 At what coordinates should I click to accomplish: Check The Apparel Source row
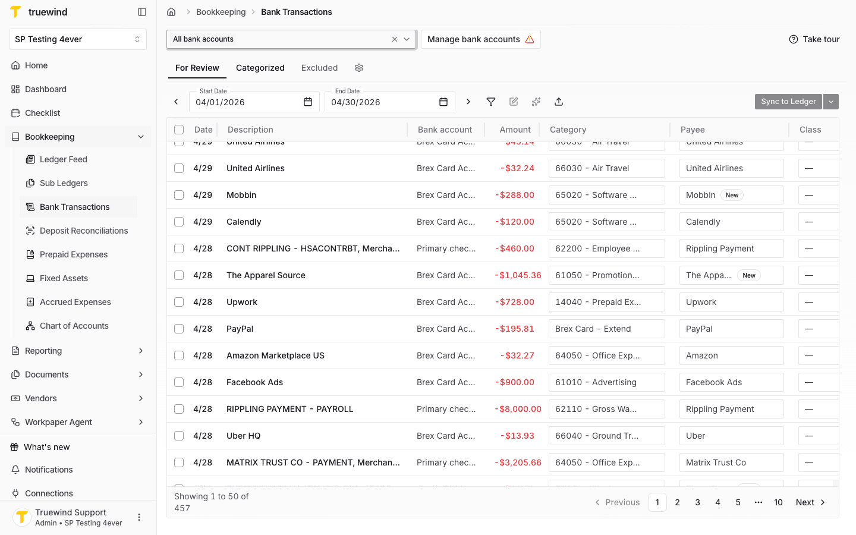[x=179, y=275]
